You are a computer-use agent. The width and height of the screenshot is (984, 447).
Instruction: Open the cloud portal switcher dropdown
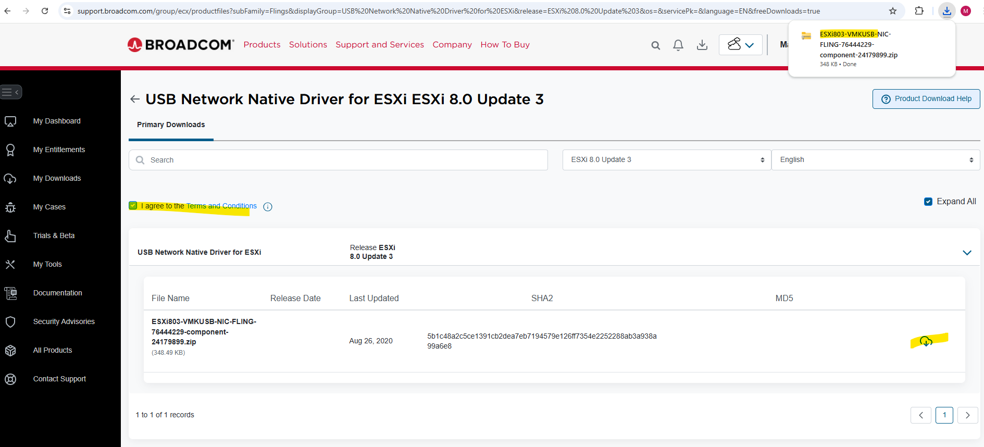tap(741, 45)
